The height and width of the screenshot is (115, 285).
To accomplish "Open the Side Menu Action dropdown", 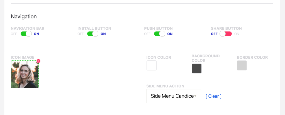I will [x=174, y=96].
